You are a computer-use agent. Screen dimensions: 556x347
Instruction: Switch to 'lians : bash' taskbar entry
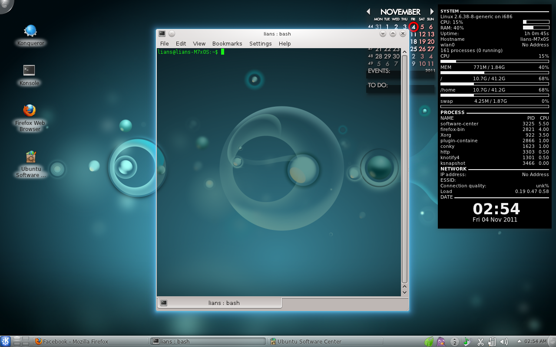point(208,341)
